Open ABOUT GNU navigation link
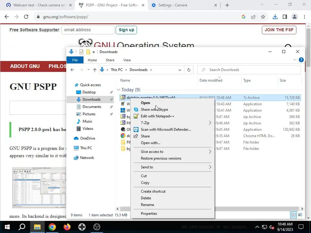The width and height of the screenshot is (311, 233). 25,66
